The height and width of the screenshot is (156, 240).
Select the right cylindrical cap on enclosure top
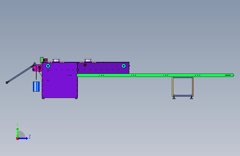(x=88, y=61)
